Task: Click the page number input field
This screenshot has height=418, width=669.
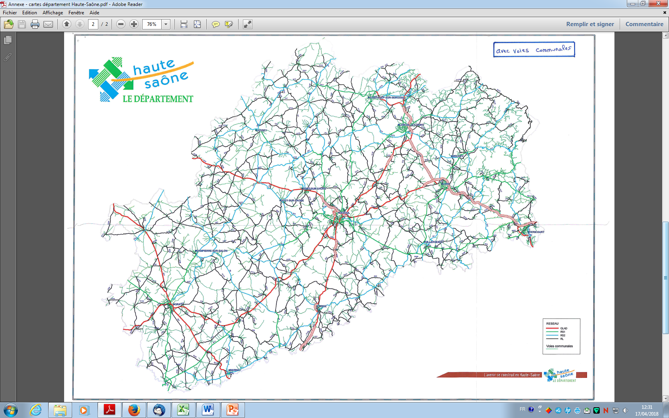Action: click(93, 24)
